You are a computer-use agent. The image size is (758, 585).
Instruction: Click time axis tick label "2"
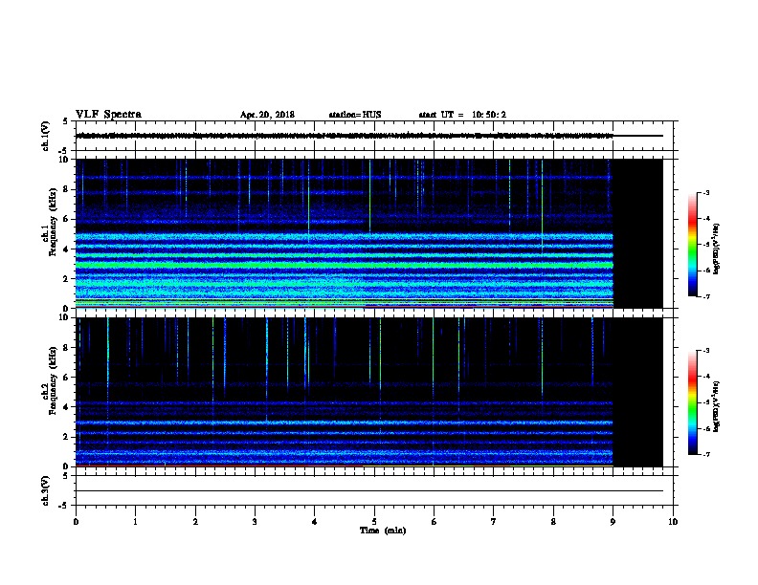(x=195, y=522)
